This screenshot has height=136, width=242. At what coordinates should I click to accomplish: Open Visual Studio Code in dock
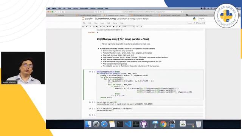[x=128, y=124]
